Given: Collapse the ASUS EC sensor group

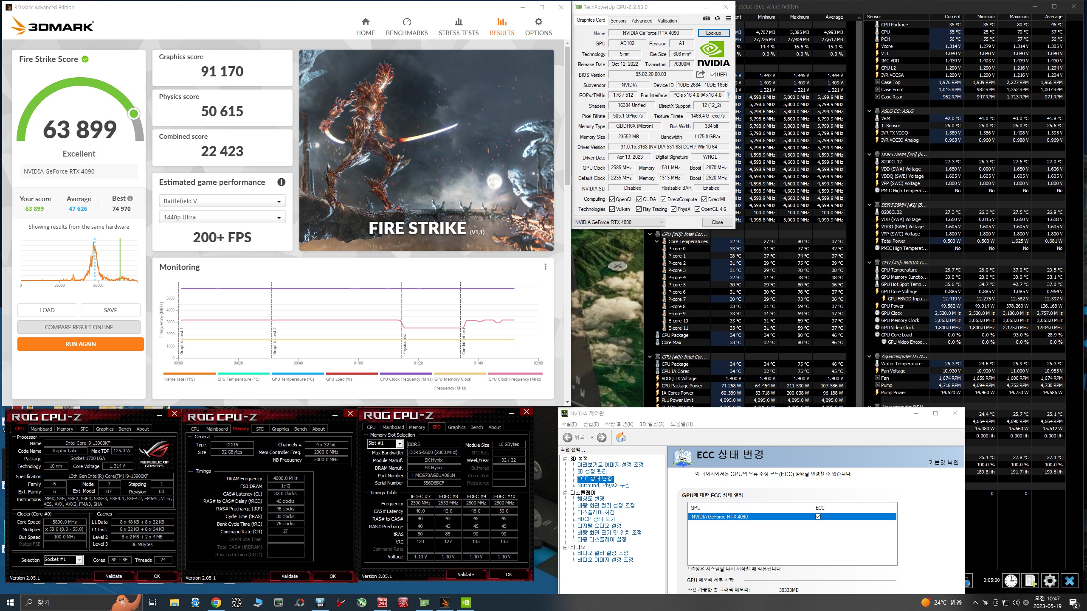Looking at the screenshot, I should coord(869,111).
